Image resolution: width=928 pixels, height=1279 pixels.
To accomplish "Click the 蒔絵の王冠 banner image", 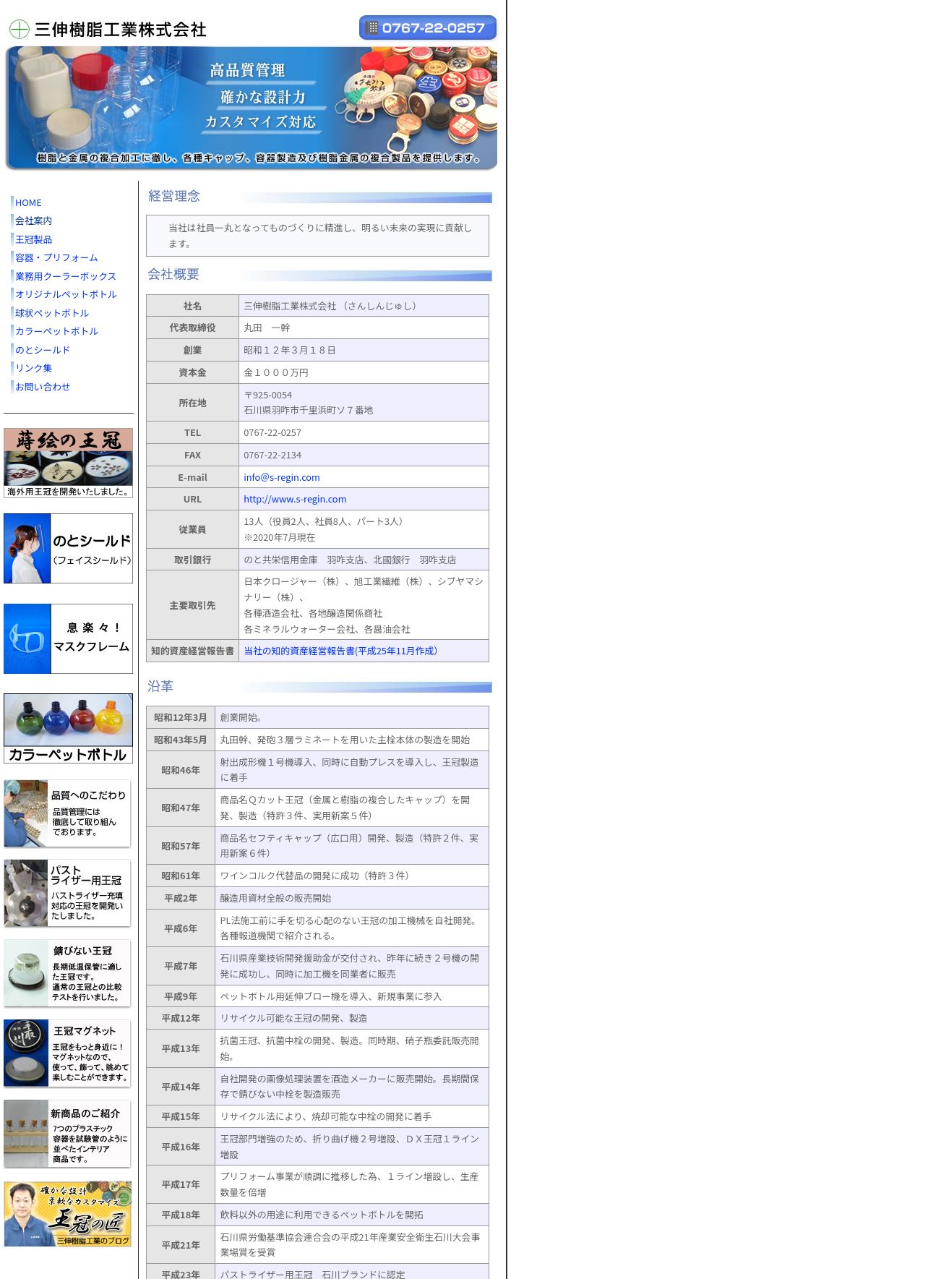I will [68, 463].
